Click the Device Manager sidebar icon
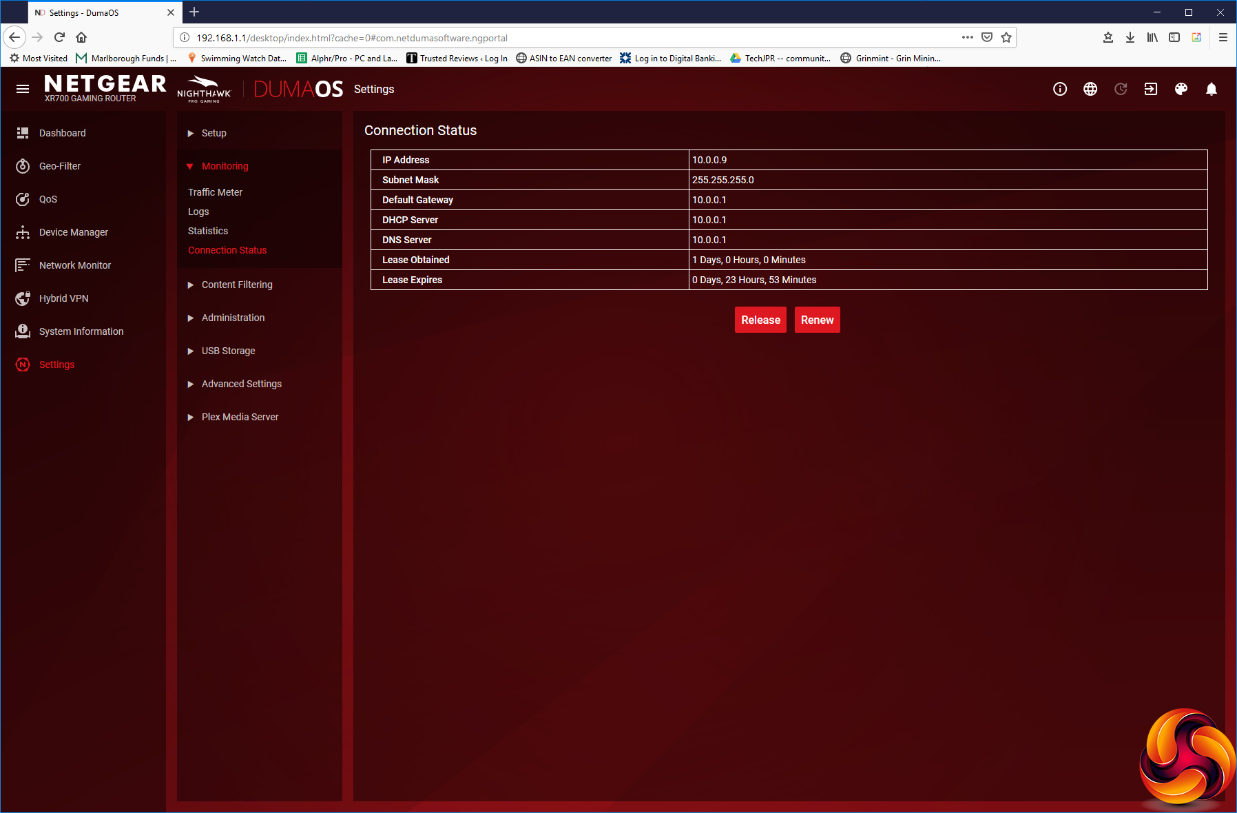1237x813 pixels. pos(23,232)
